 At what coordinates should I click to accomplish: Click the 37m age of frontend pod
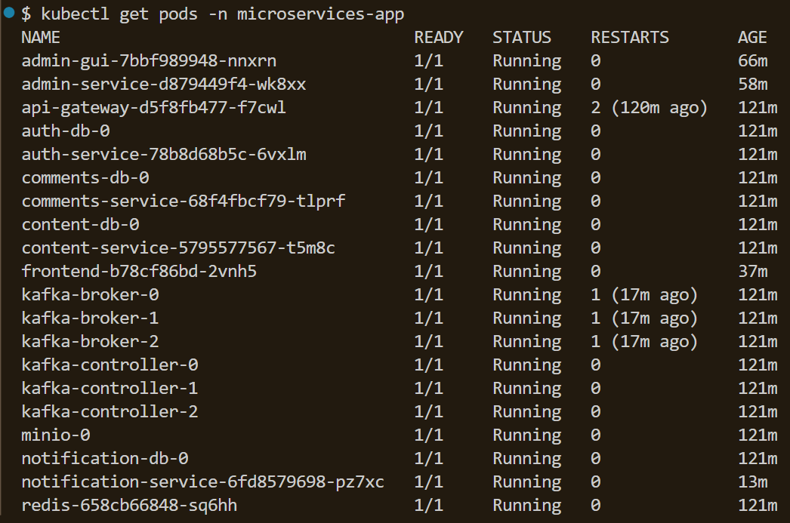[752, 271]
